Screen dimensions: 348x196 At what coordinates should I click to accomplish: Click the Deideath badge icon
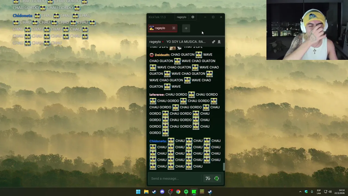152,55
